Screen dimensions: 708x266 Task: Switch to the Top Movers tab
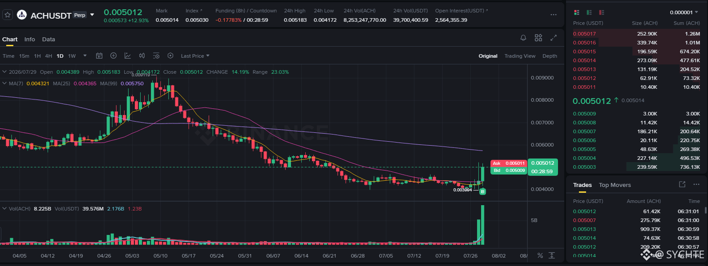615,185
